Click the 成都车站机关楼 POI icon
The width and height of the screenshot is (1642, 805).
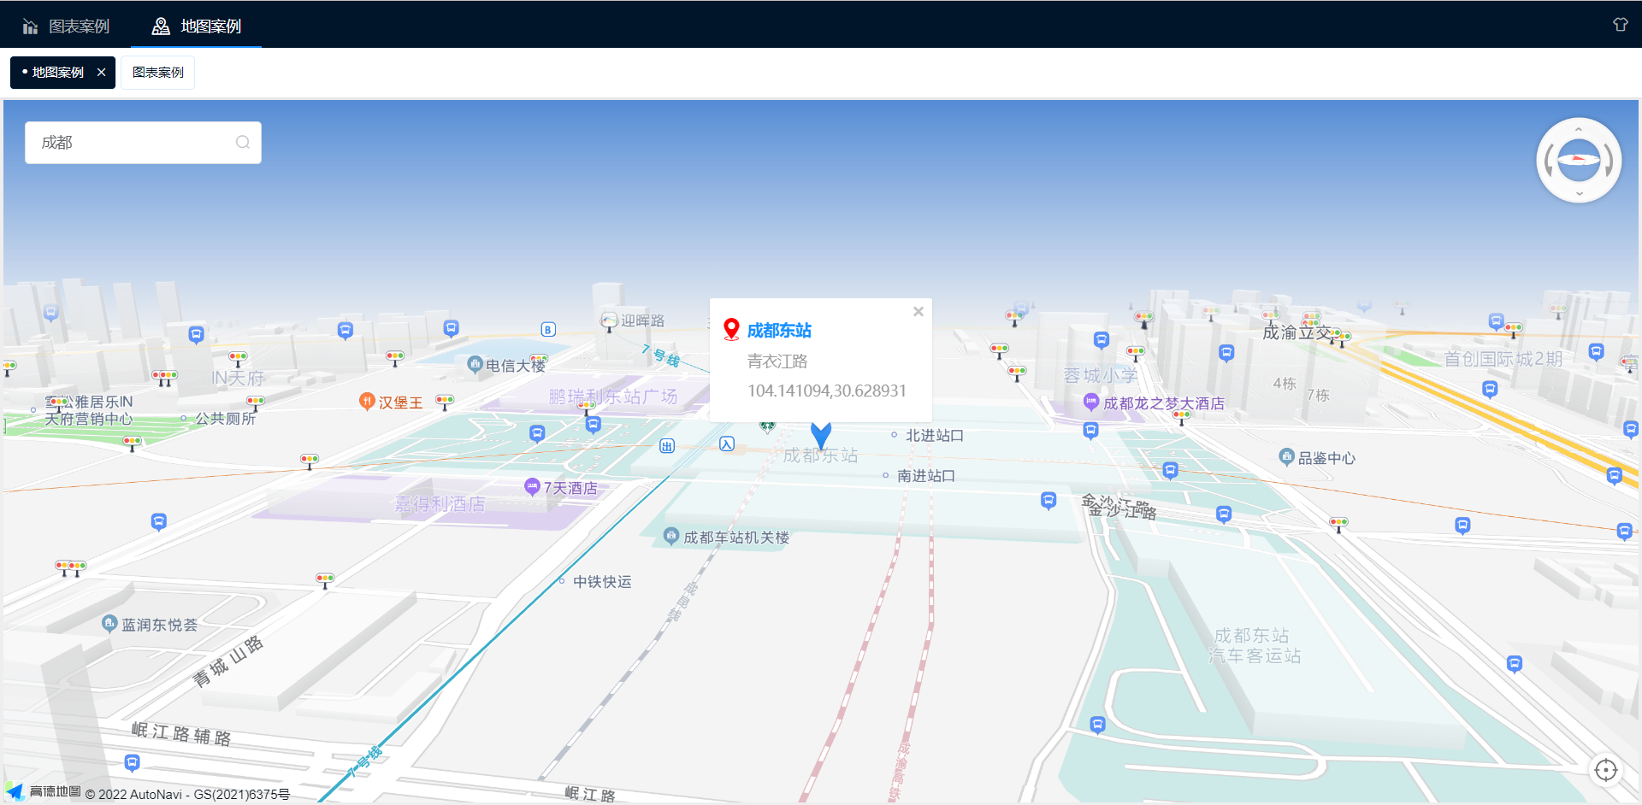coord(671,537)
